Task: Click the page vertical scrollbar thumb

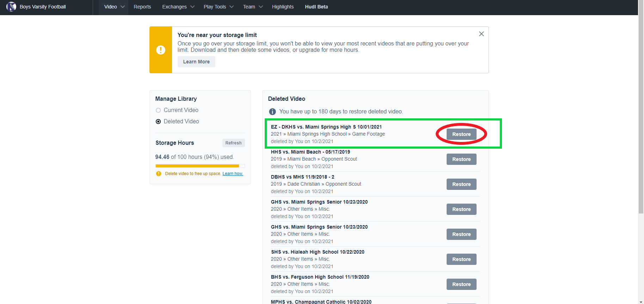Action: [x=641, y=107]
